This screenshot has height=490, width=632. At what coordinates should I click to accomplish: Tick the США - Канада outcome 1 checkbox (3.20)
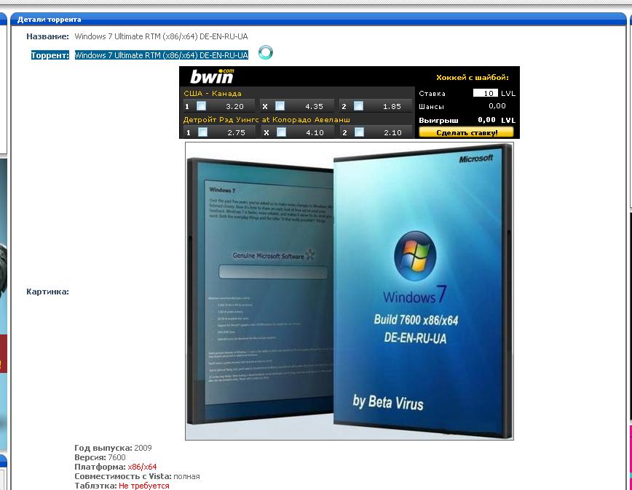pos(202,106)
